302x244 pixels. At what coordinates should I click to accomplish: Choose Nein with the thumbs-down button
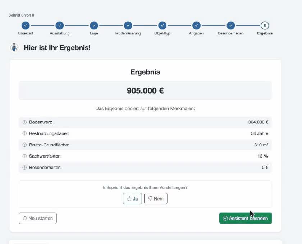point(156,199)
